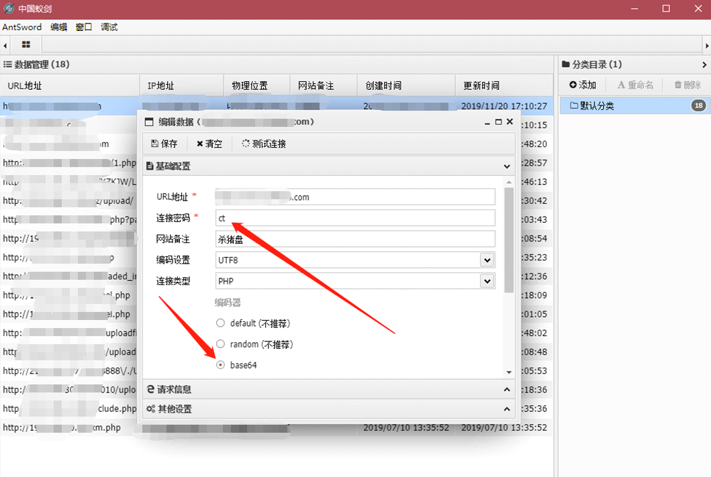
Task: Sort by the 创建时间 column header
Action: click(407, 86)
